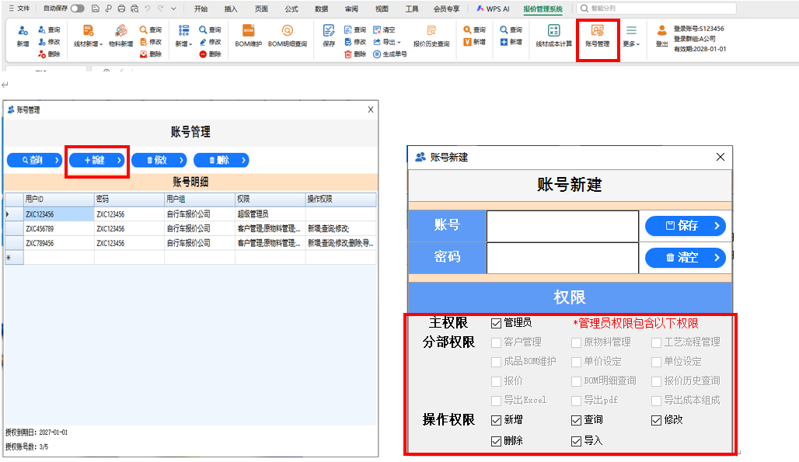The height and width of the screenshot is (462, 799).
Task: Expand the quick access toolbar chevron
Action: [x=174, y=8]
